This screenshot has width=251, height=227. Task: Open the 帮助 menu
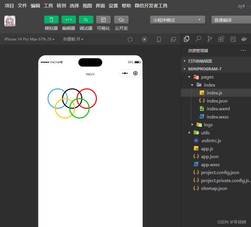click(x=126, y=6)
